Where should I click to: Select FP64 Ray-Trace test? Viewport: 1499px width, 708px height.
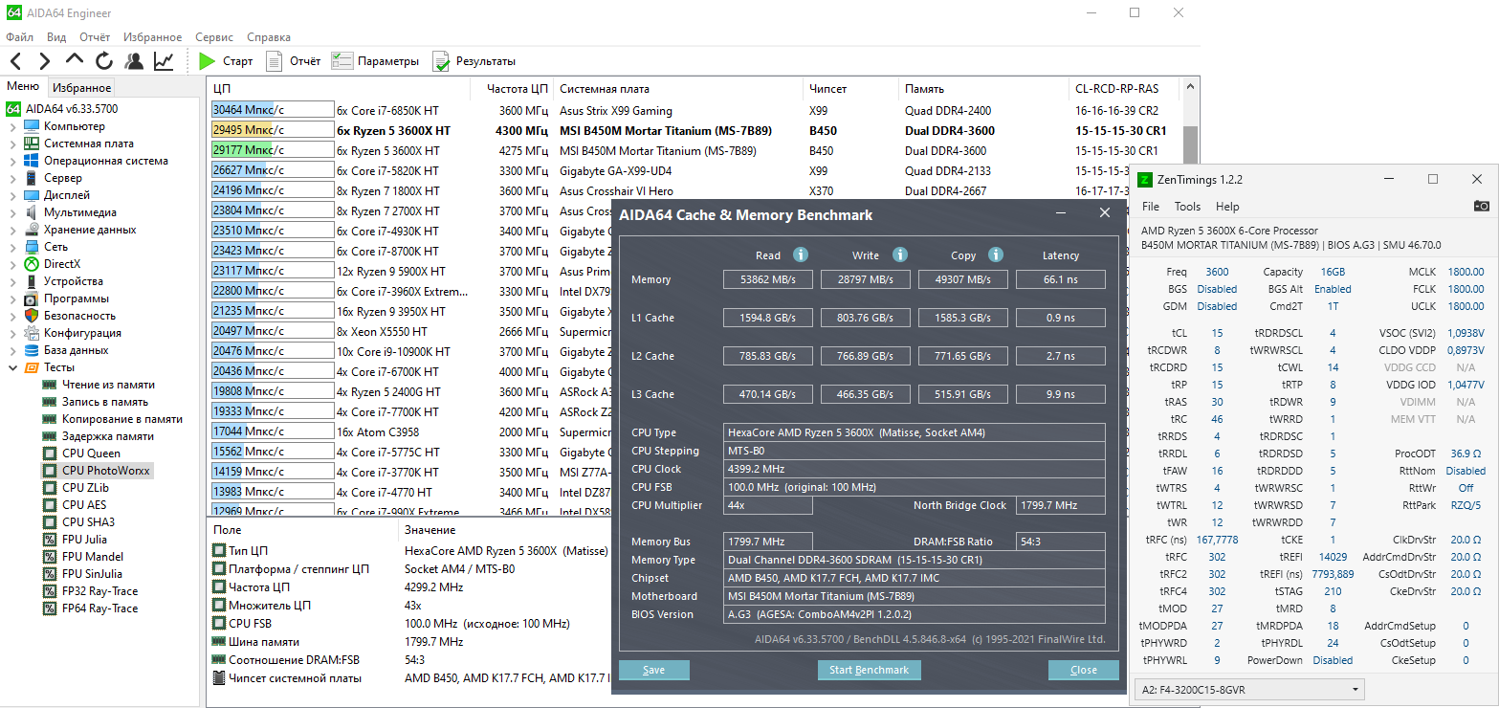pos(100,608)
